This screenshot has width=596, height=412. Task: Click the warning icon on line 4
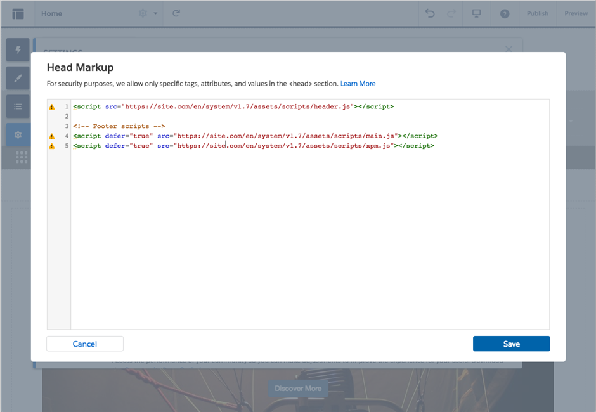pyautogui.click(x=52, y=136)
